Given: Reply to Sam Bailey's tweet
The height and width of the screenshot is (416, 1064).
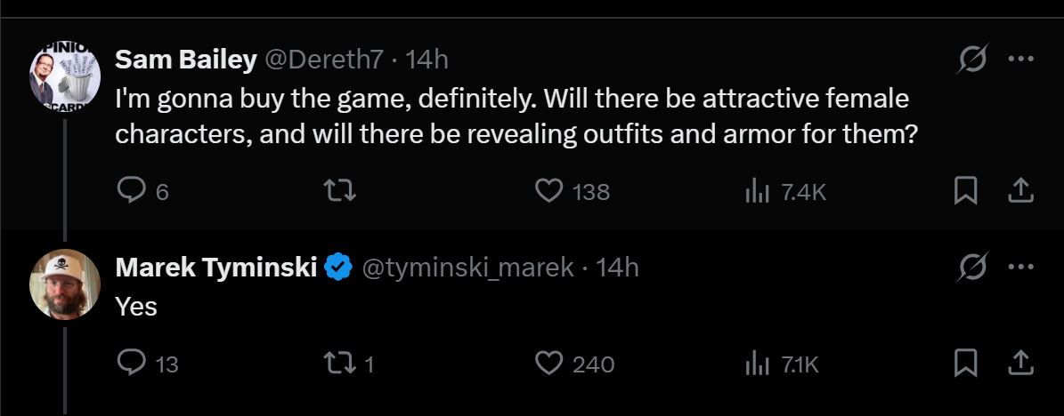Looking at the screenshot, I should coord(132,191).
